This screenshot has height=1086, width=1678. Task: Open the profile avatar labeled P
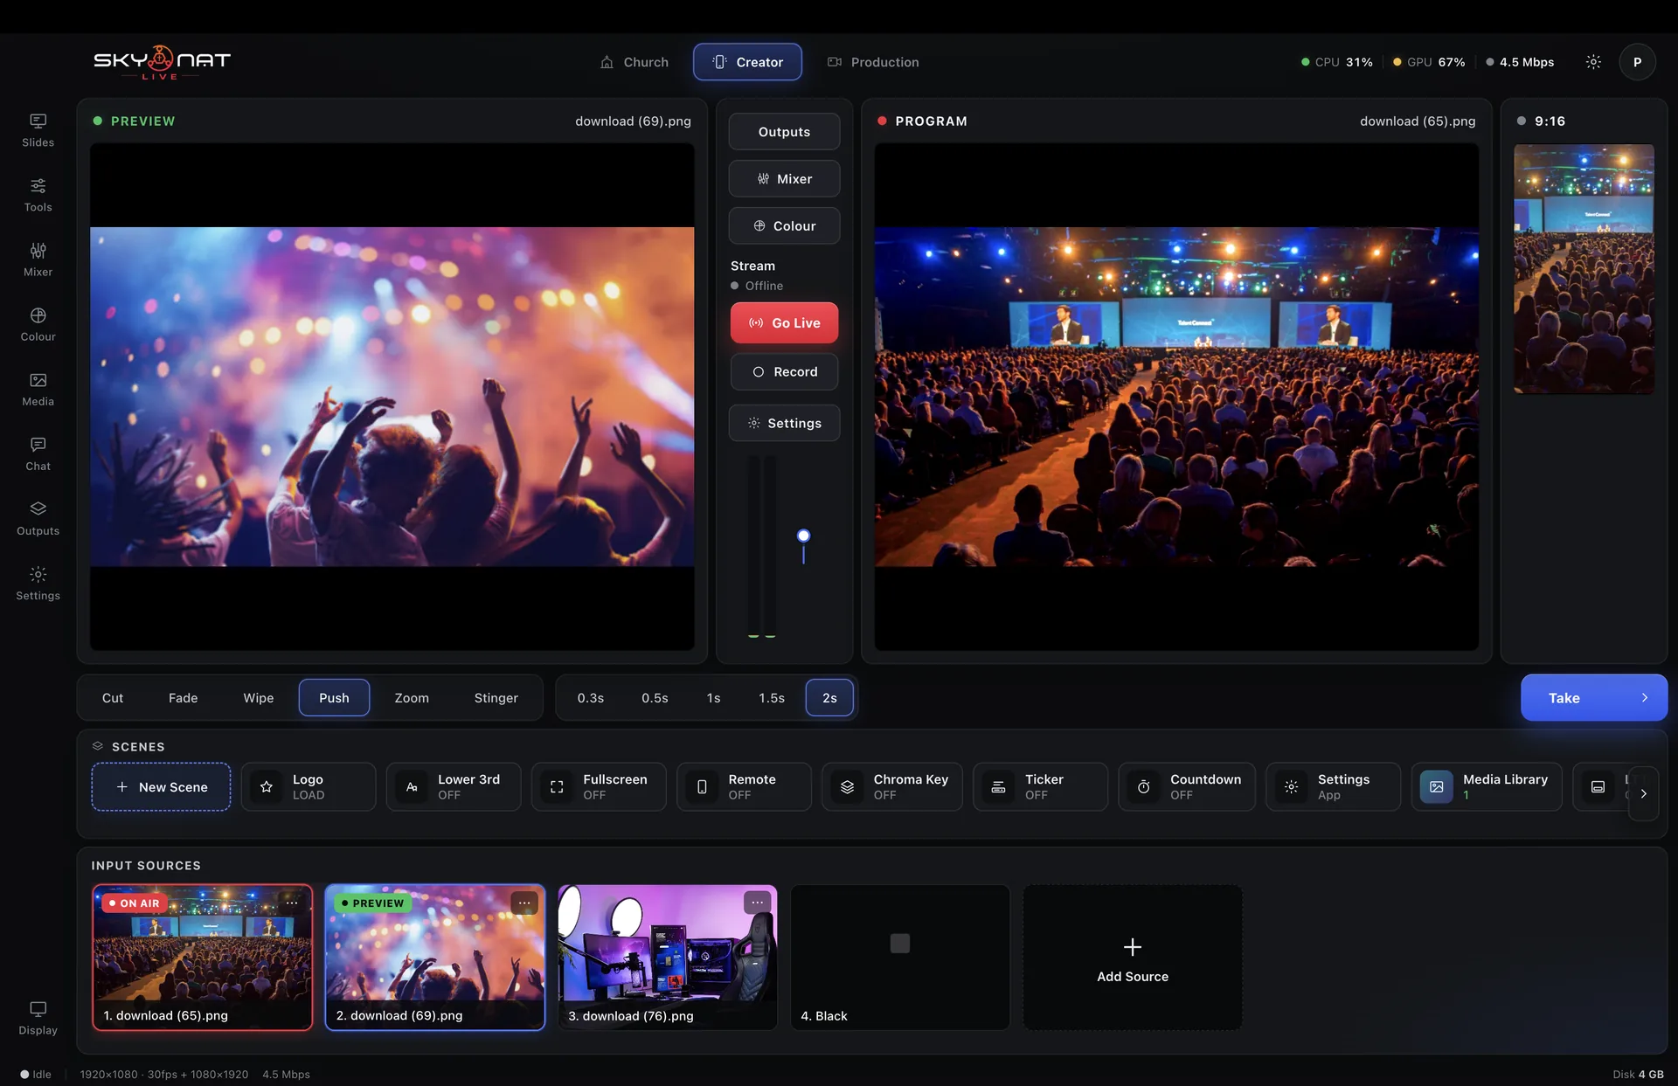1637,62
